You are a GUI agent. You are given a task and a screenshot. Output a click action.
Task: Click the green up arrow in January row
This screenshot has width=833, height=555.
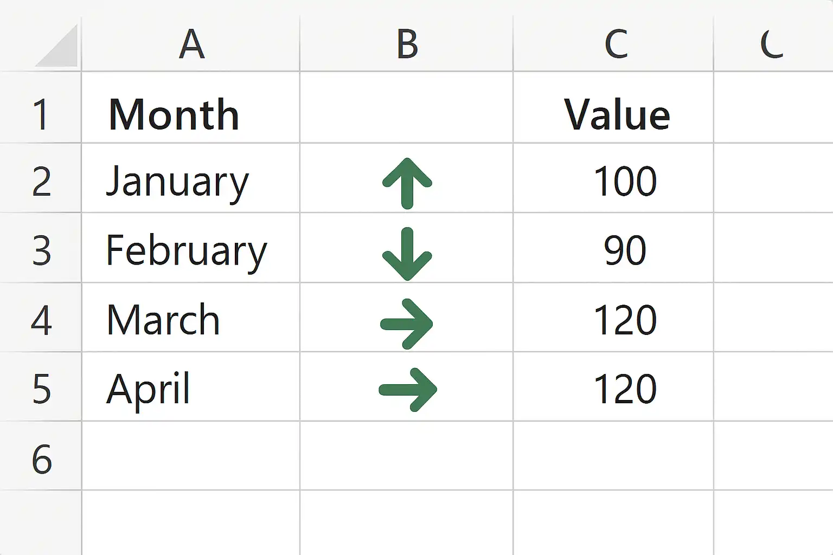click(x=407, y=183)
